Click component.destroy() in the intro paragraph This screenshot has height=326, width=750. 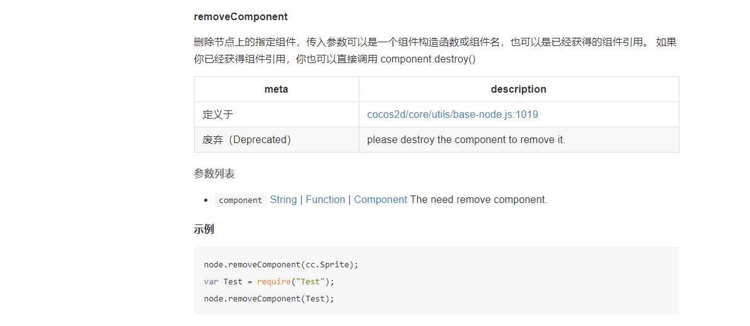point(428,59)
